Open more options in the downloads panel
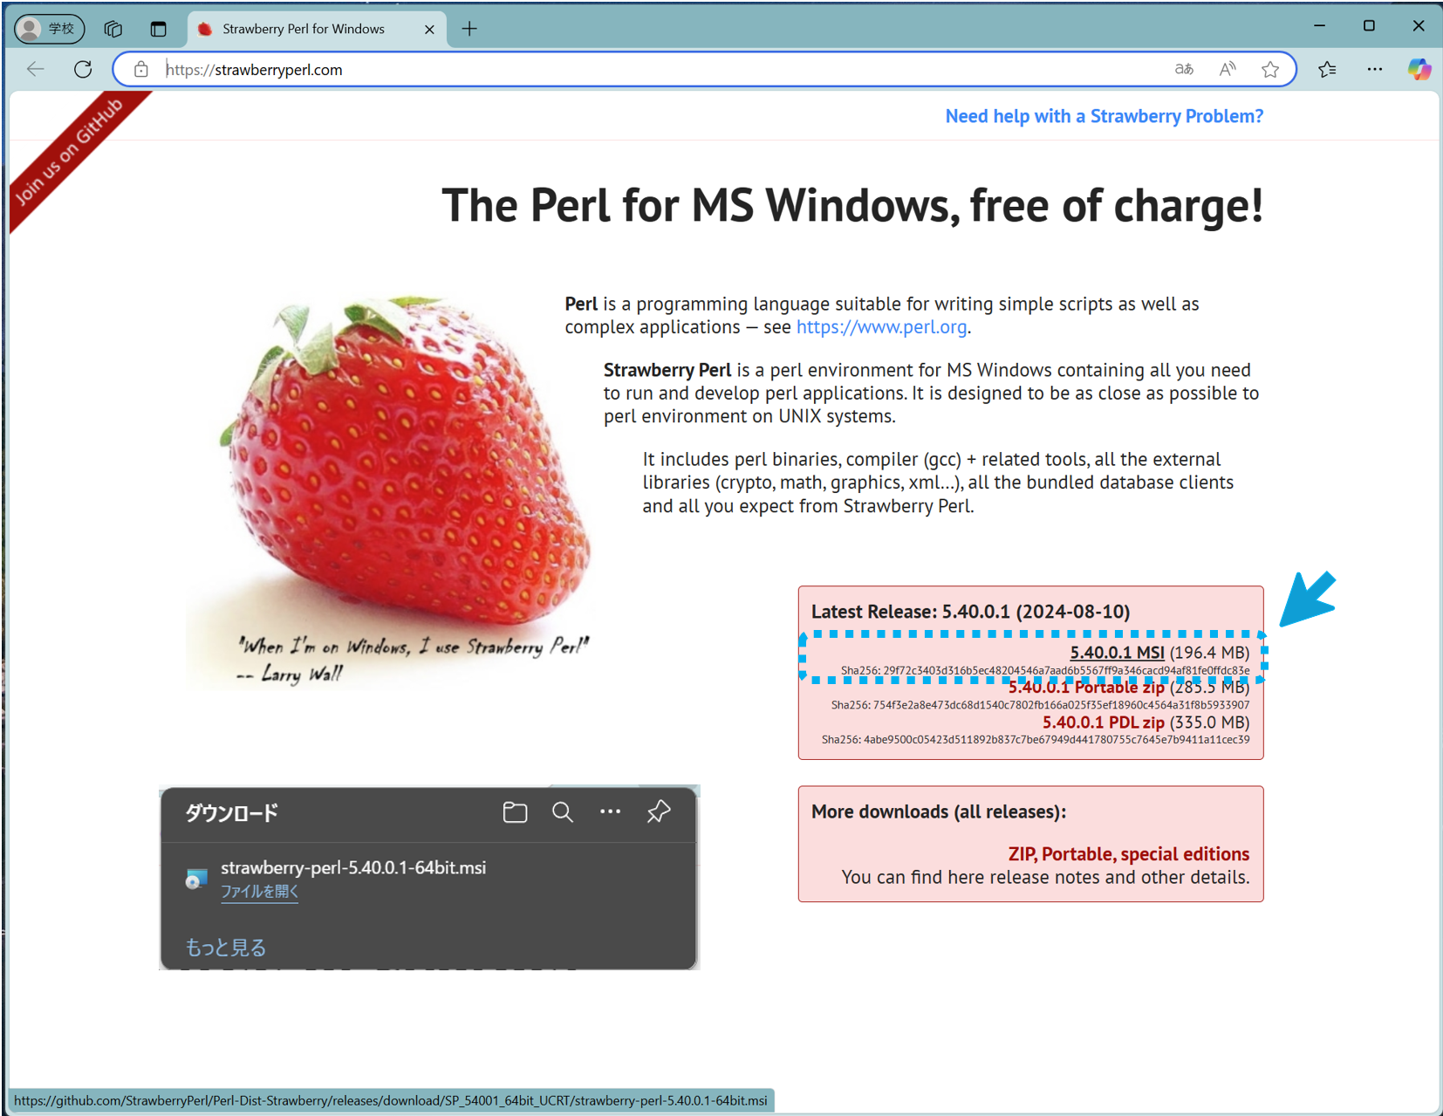Image resolution: width=1443 pixels, height=1116 pixels. click(610, 813)
